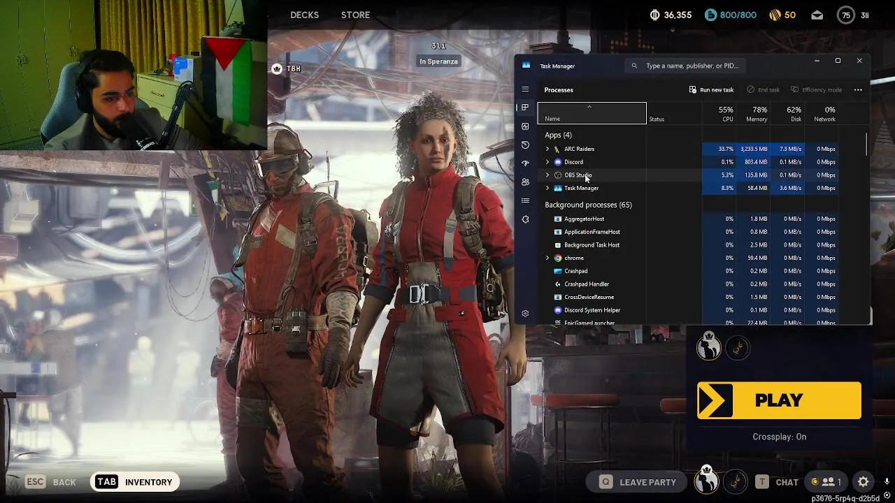
Task: Click the End task button
Action: pyautogui.click(x=763, y=89)
